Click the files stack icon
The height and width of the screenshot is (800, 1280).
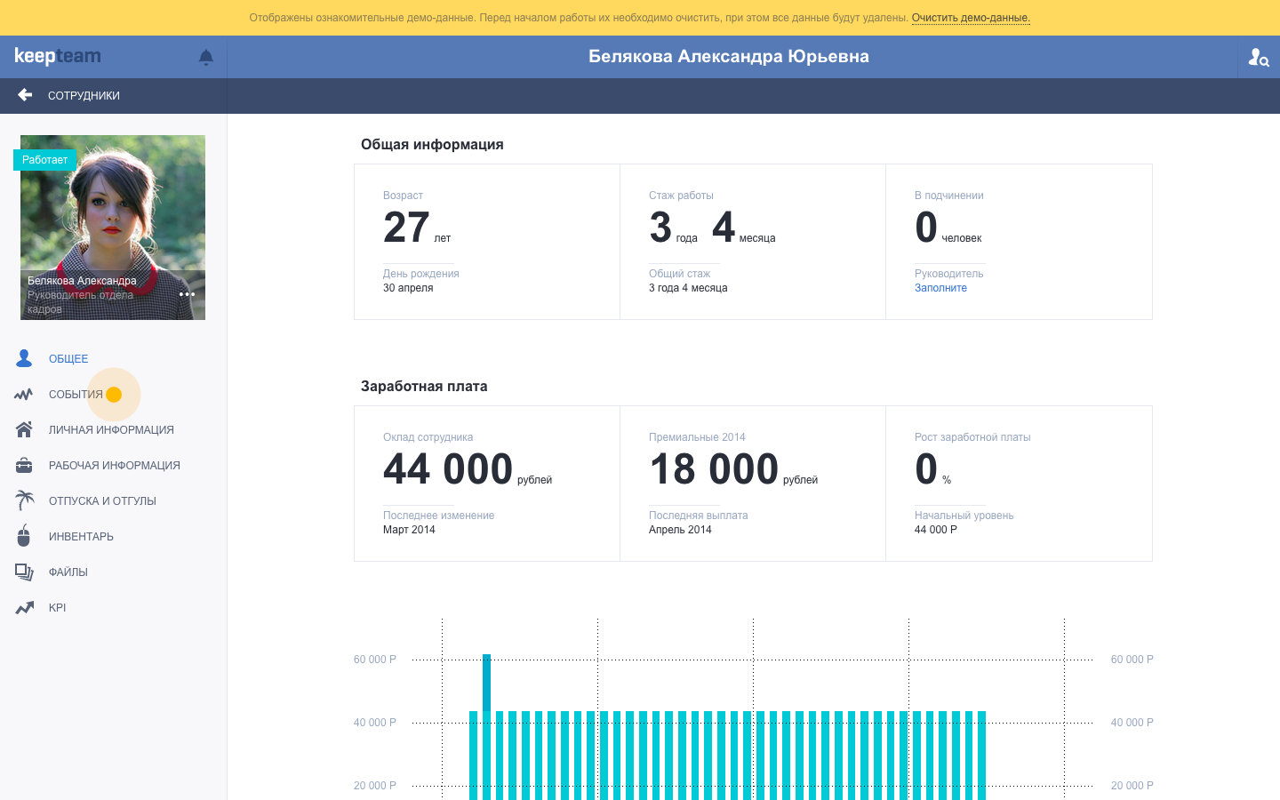click(x=24, y=572)
